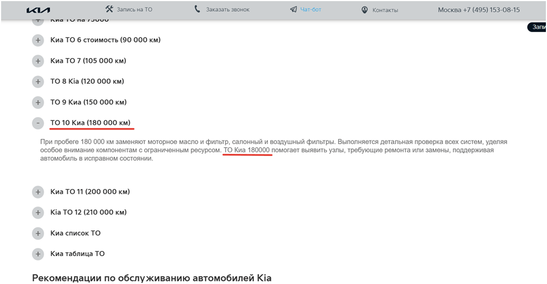This screenshot has height=284, width=547.
Task: Click title ТО 8 Kia (120 000 км)
Action: 87,81
